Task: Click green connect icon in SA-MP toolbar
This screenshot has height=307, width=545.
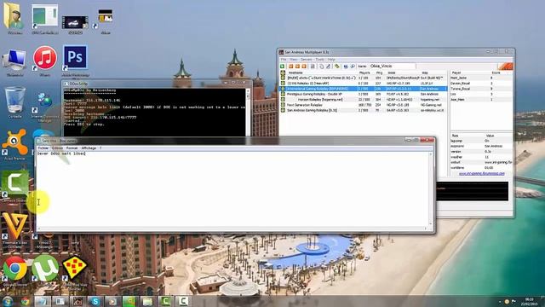Action: click(x=283, y=67)
